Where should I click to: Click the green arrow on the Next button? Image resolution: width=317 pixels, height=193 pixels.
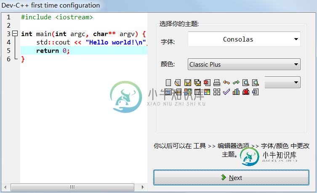(x=224, y=177)
